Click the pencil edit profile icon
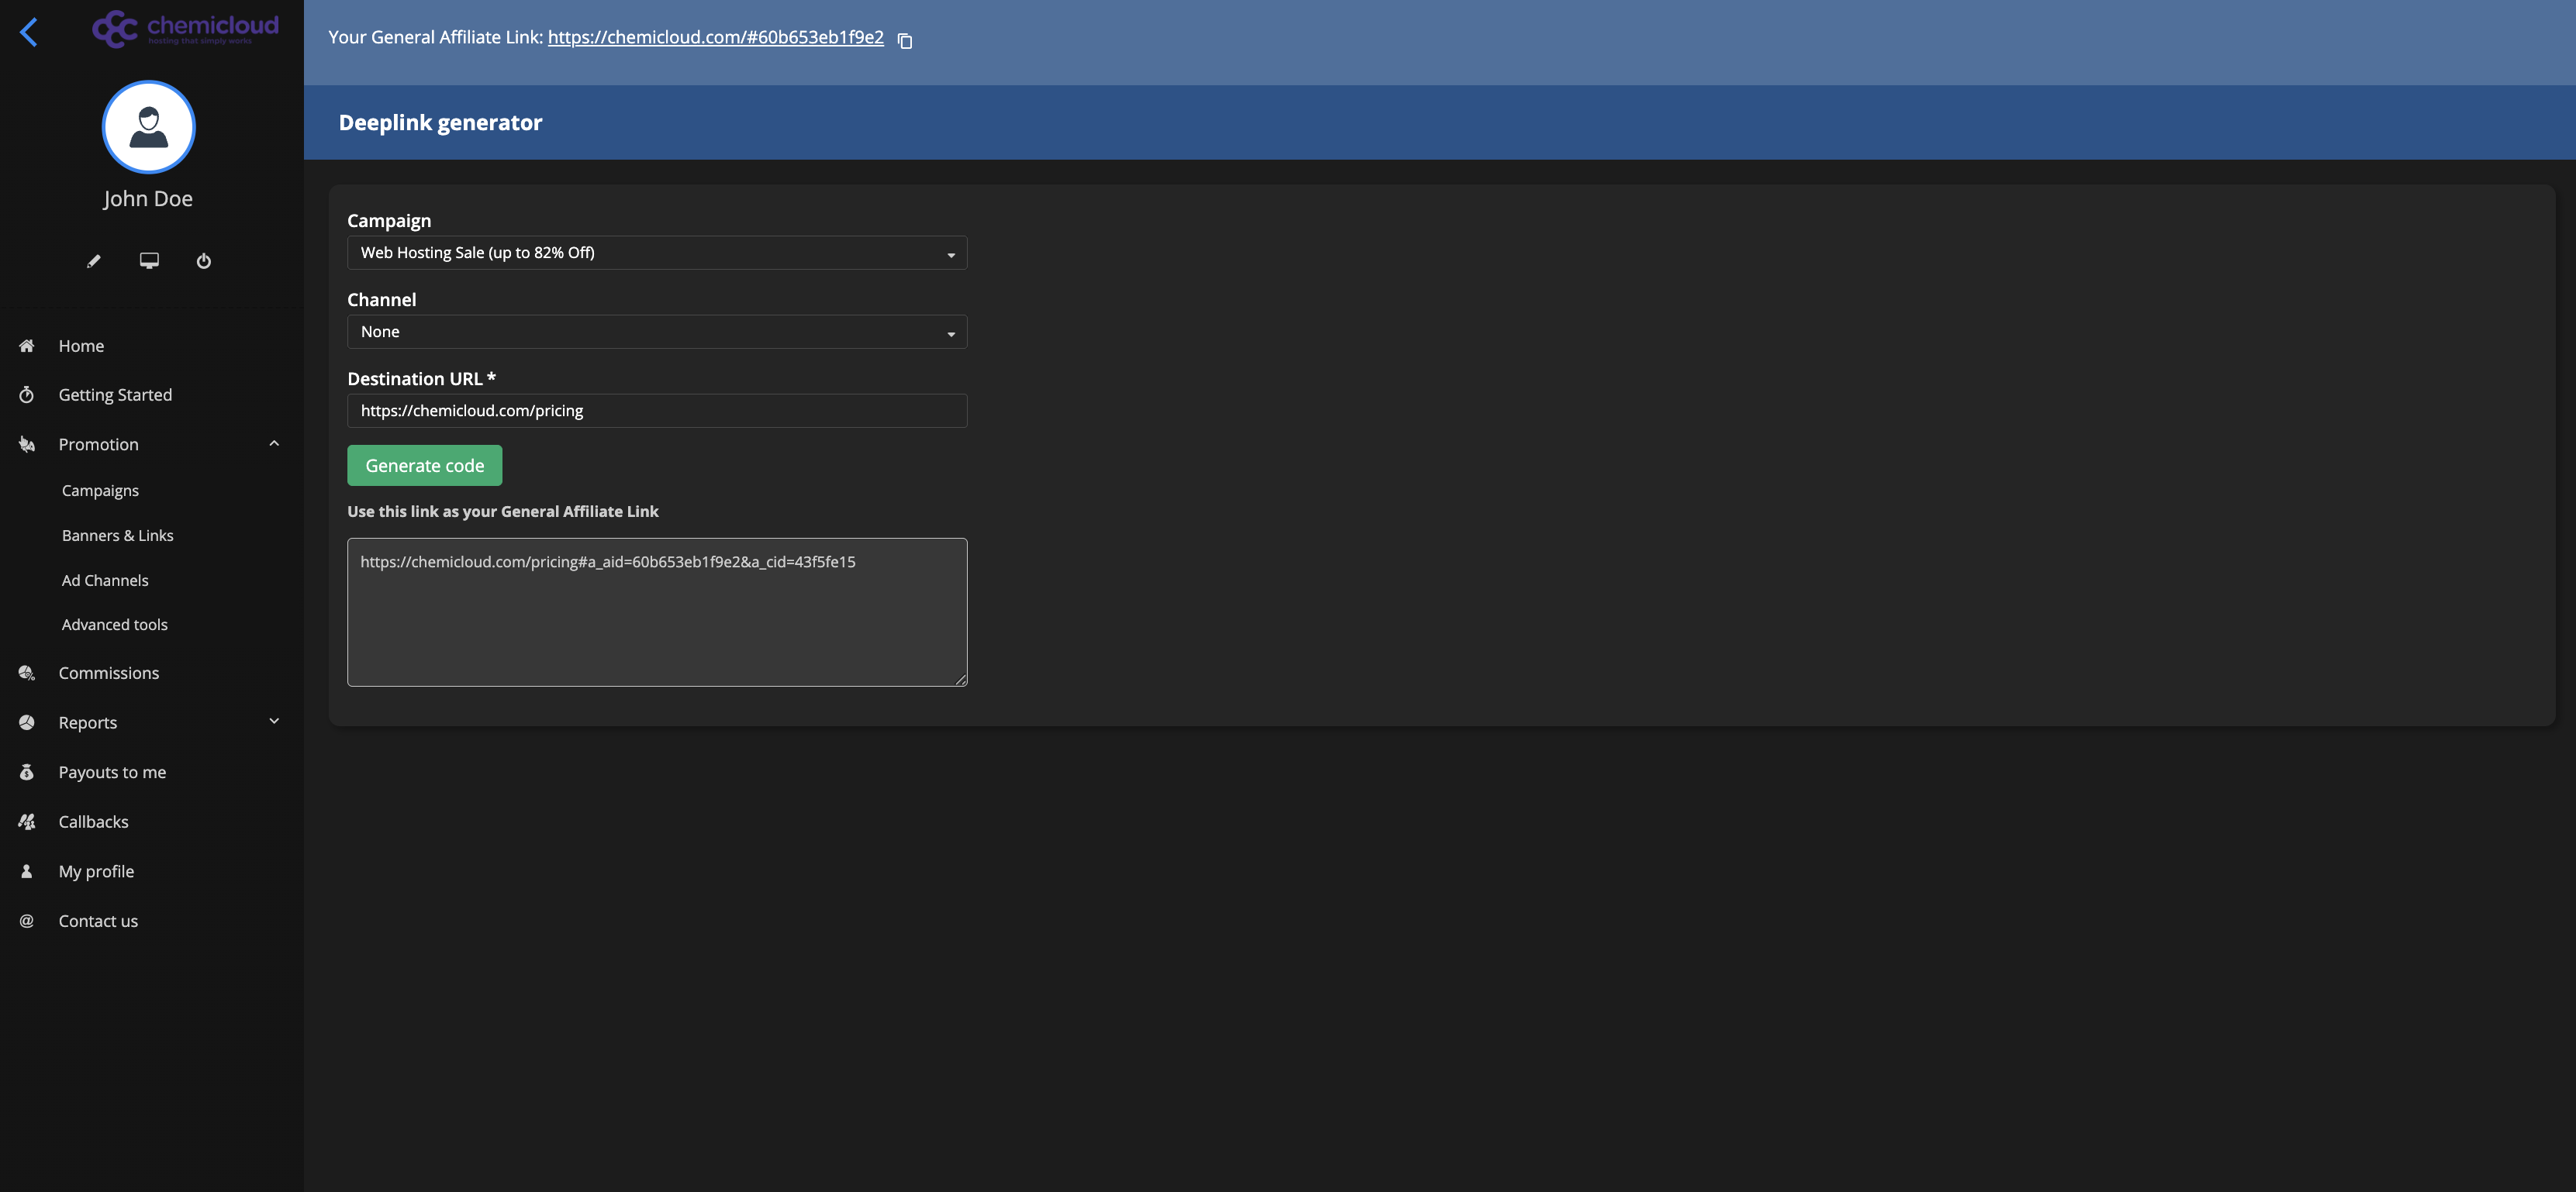2576x1192 pixels. pyautogui.click(x=94, y=260)
